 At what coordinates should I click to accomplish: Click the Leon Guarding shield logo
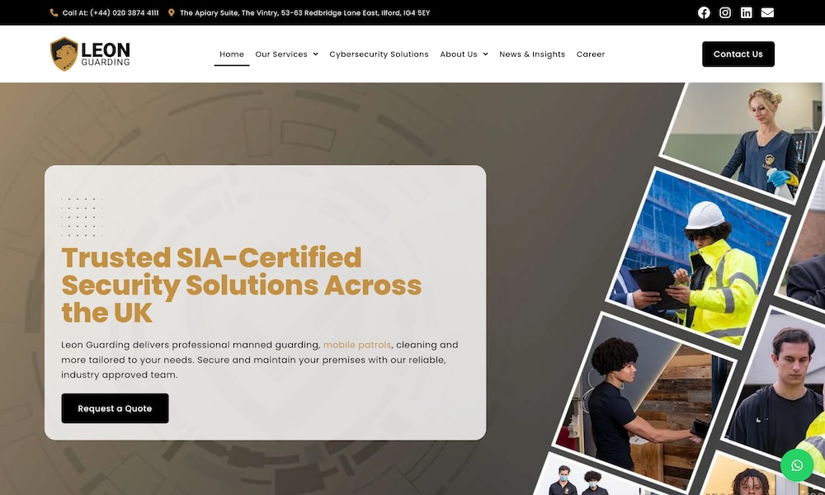coord(64,54)
